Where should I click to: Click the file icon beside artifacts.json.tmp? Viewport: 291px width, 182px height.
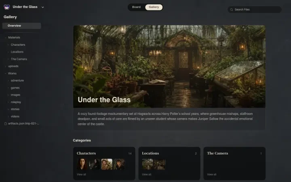(x=5, y=123)
